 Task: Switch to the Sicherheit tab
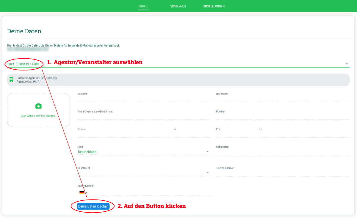pyautogui.click(x=178, y=6)
